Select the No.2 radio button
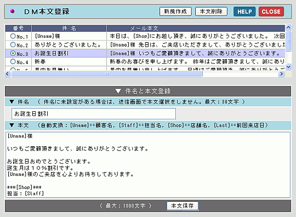 (x=13, y=45)
